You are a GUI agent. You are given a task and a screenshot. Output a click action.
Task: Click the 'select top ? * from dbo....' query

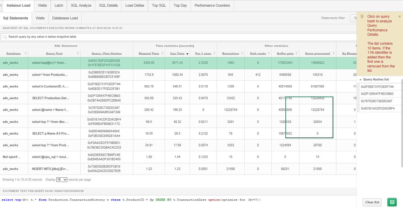click(x=50, y=122)
